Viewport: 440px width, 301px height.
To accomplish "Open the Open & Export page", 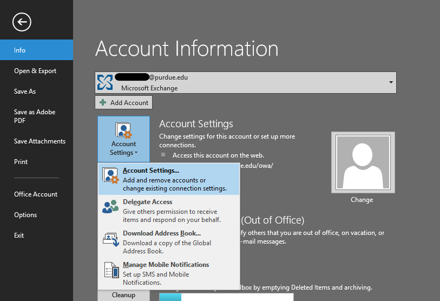I will click(35, 71).
